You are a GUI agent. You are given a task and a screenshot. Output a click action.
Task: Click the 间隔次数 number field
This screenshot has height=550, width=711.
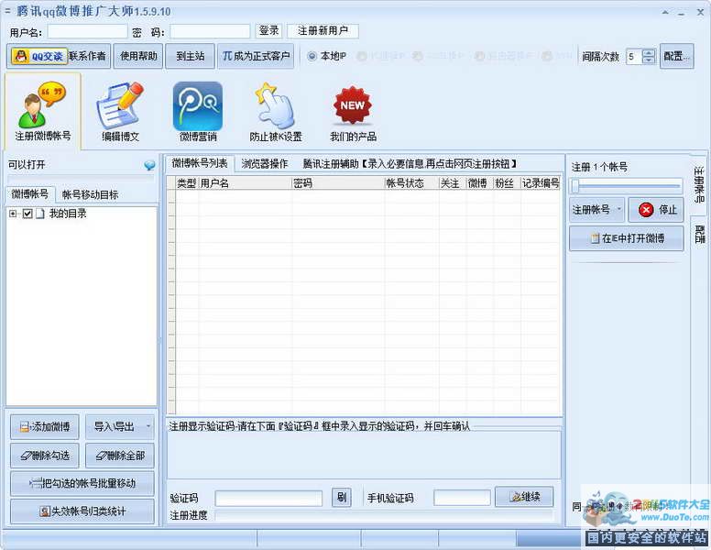point(634,57)
